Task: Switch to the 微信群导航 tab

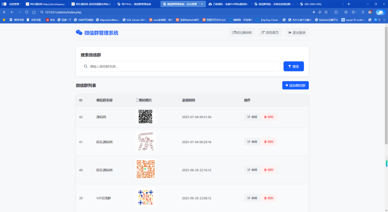Action: point(274,4)
